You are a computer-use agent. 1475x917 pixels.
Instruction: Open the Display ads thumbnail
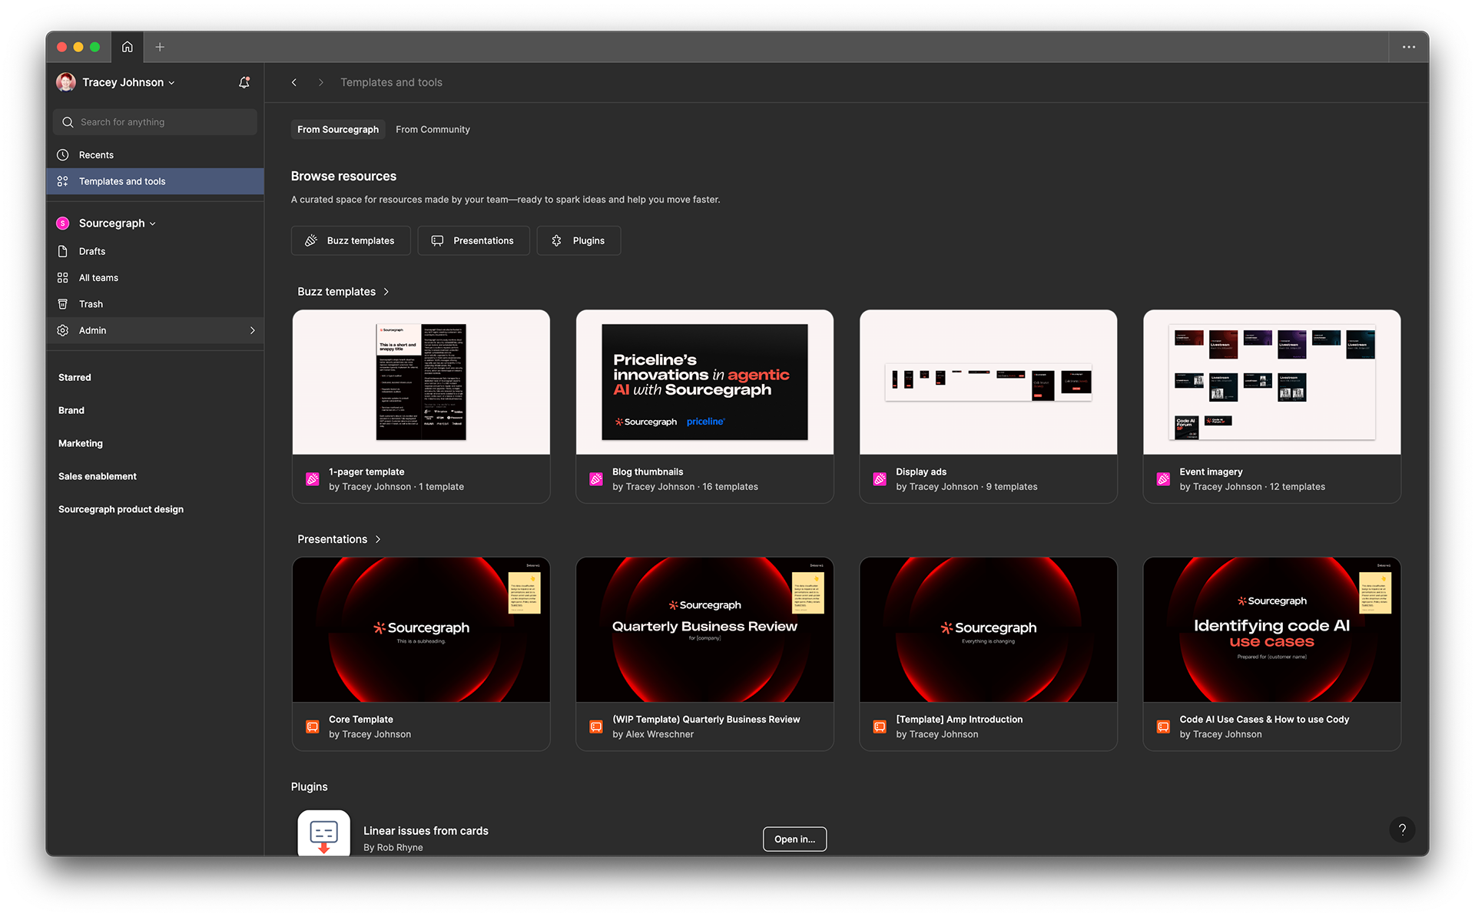(988, 382)
